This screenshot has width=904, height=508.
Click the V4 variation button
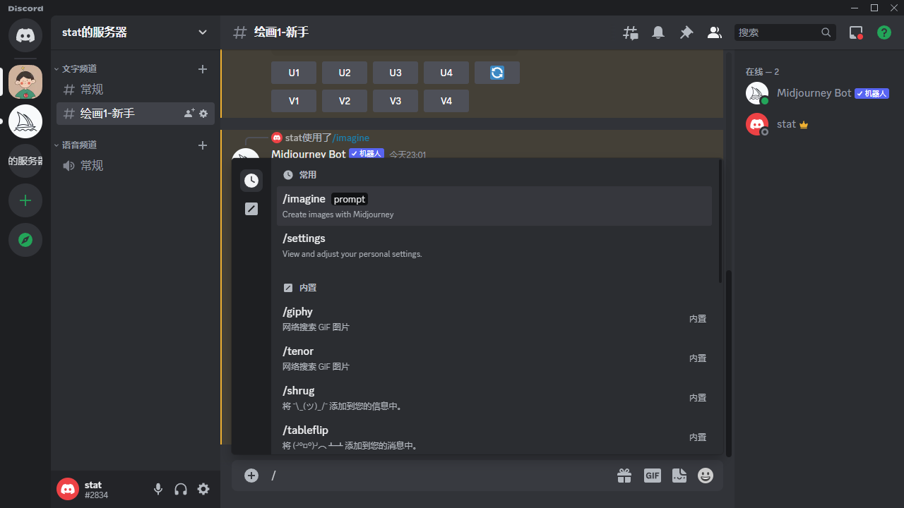446,101
